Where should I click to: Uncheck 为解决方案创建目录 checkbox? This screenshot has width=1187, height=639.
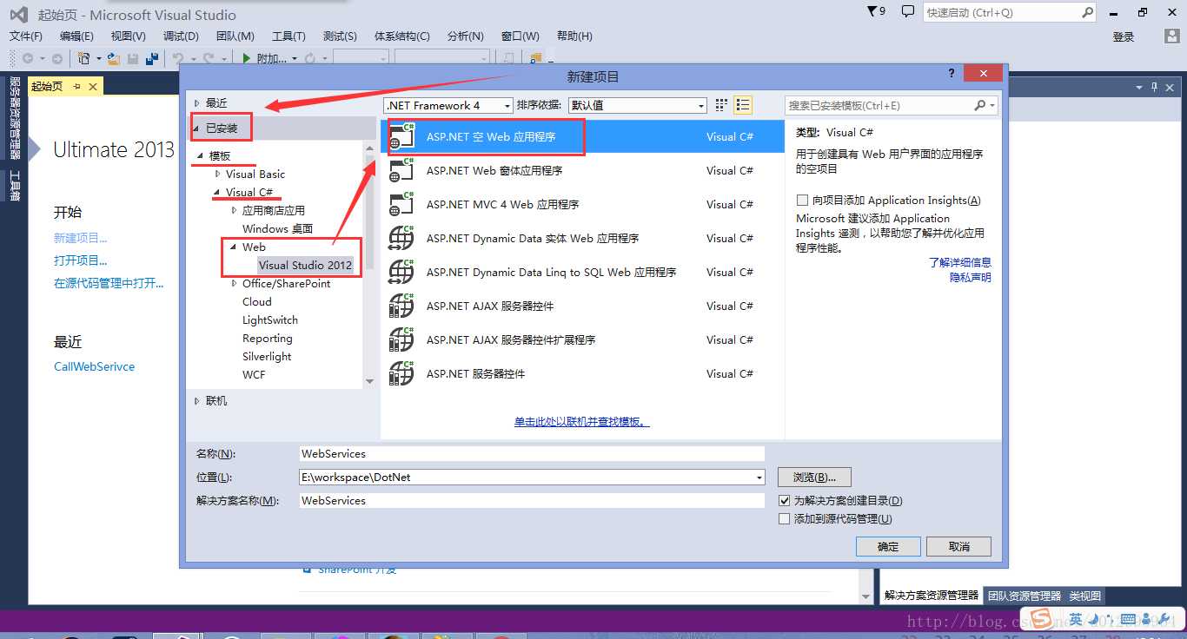[785, 500]
